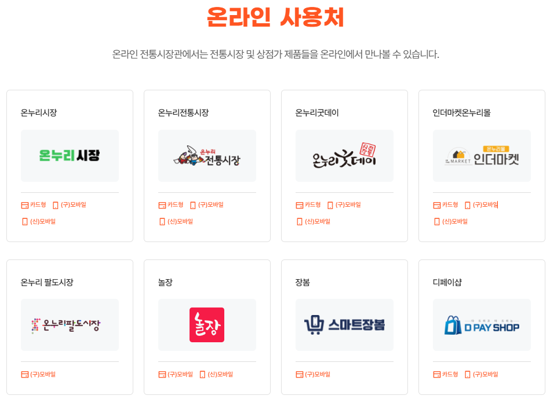Click the (구)모바일 icon in the 장봄 card
Image resolution: width=550 pixels, height=399 pixels.
[300, 375]
